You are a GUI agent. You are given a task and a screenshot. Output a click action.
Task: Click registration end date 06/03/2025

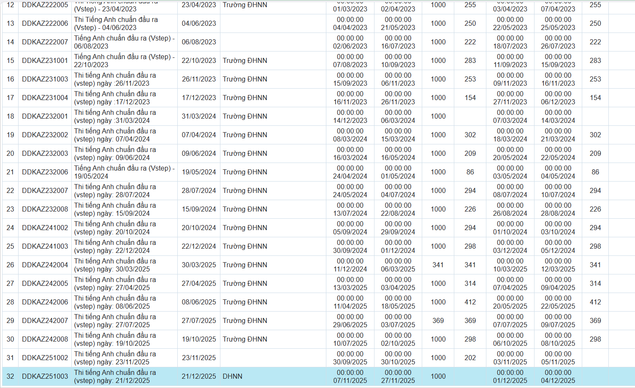tap(398, 265)
